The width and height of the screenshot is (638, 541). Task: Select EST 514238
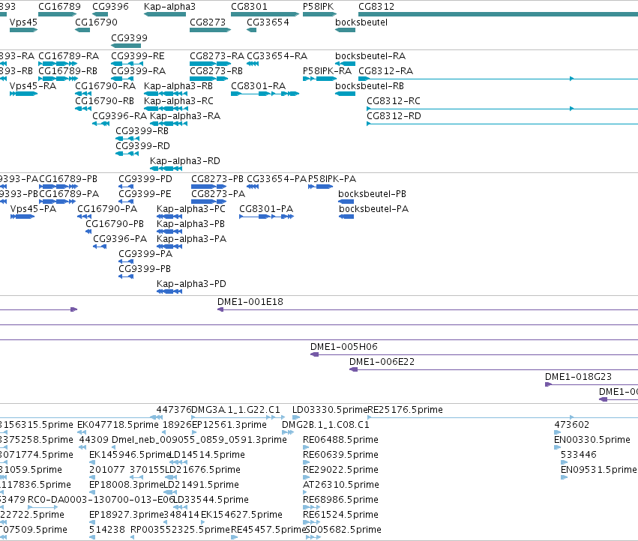[92, 537]
